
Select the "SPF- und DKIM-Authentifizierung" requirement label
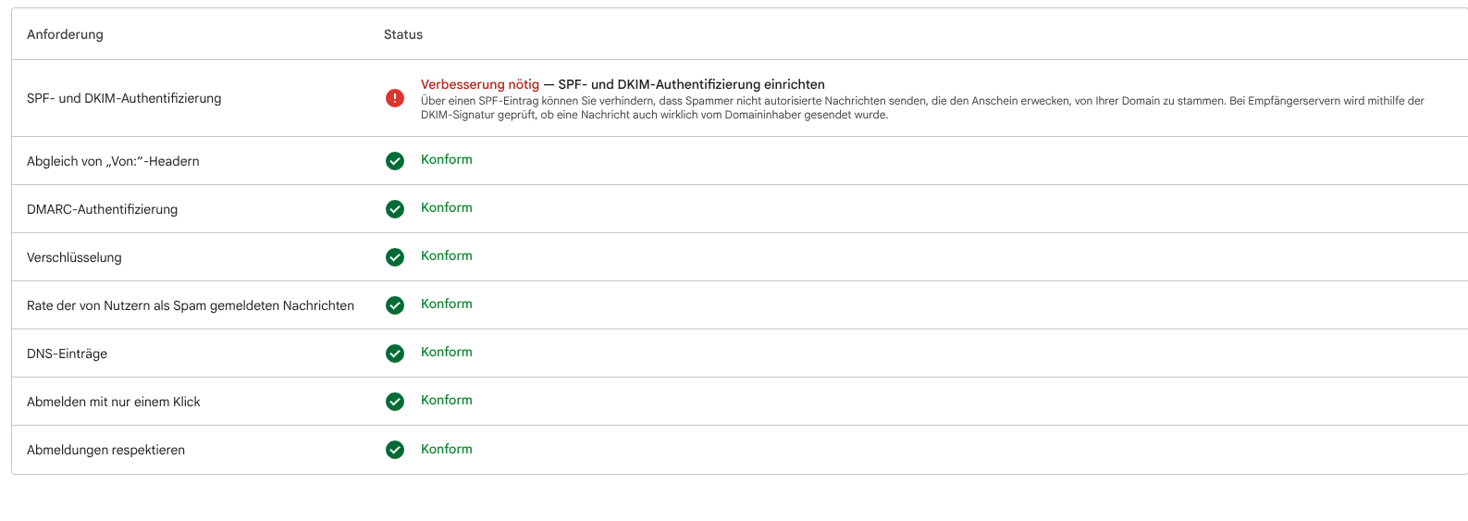(x=124, y=98)
